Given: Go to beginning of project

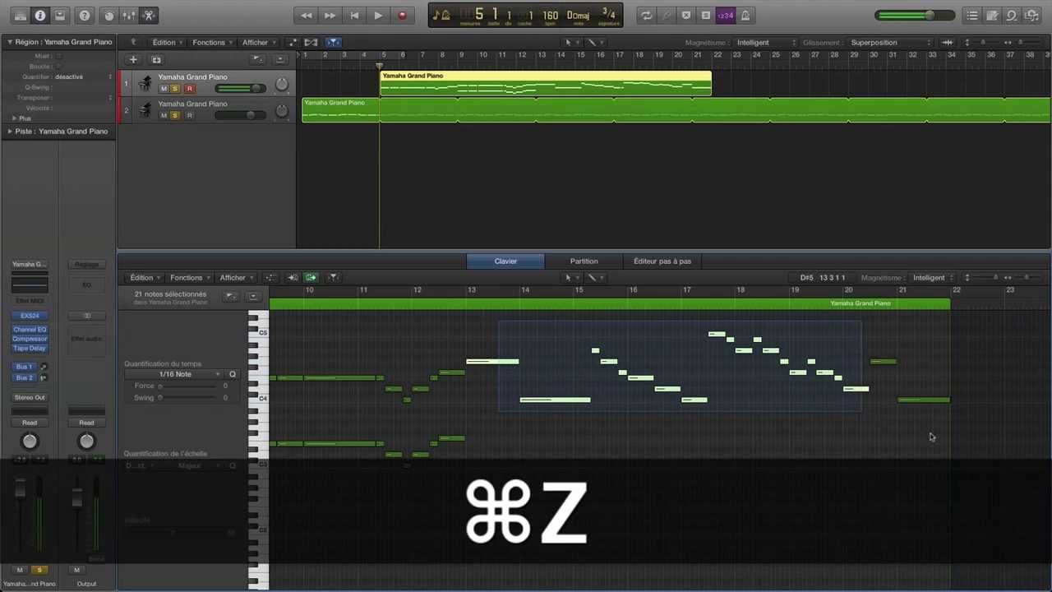Looking at the screenshot, I should 354,16.
